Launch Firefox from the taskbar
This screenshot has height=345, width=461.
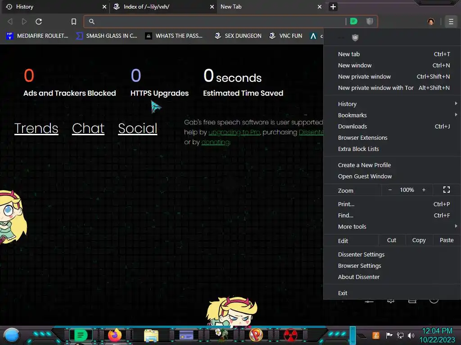coord(115,335)
